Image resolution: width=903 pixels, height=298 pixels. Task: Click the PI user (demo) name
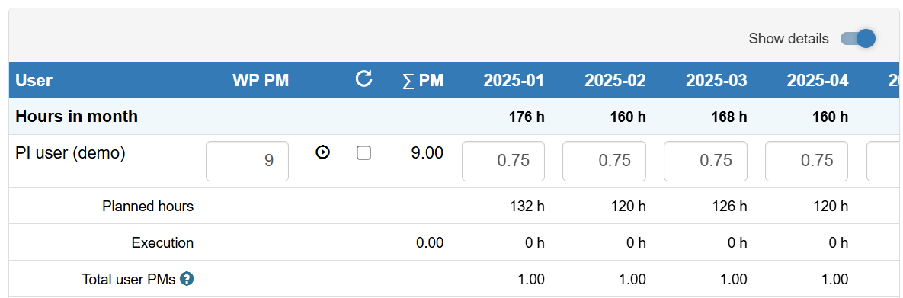[70, 153]
